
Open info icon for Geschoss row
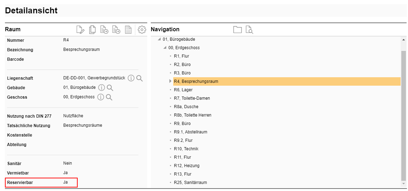pos(101,97)
